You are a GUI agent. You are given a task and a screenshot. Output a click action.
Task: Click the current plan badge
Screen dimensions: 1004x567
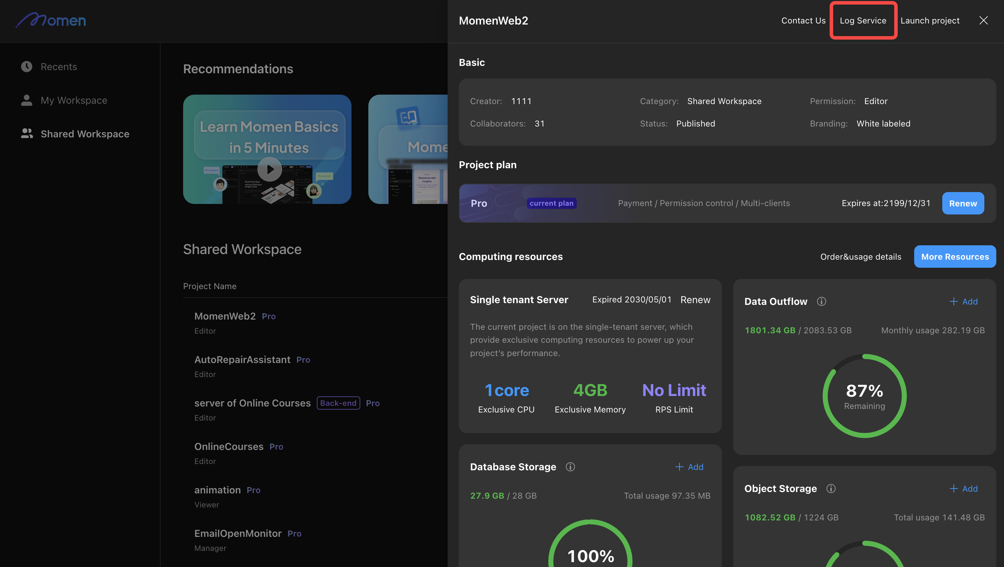(551, 203)
